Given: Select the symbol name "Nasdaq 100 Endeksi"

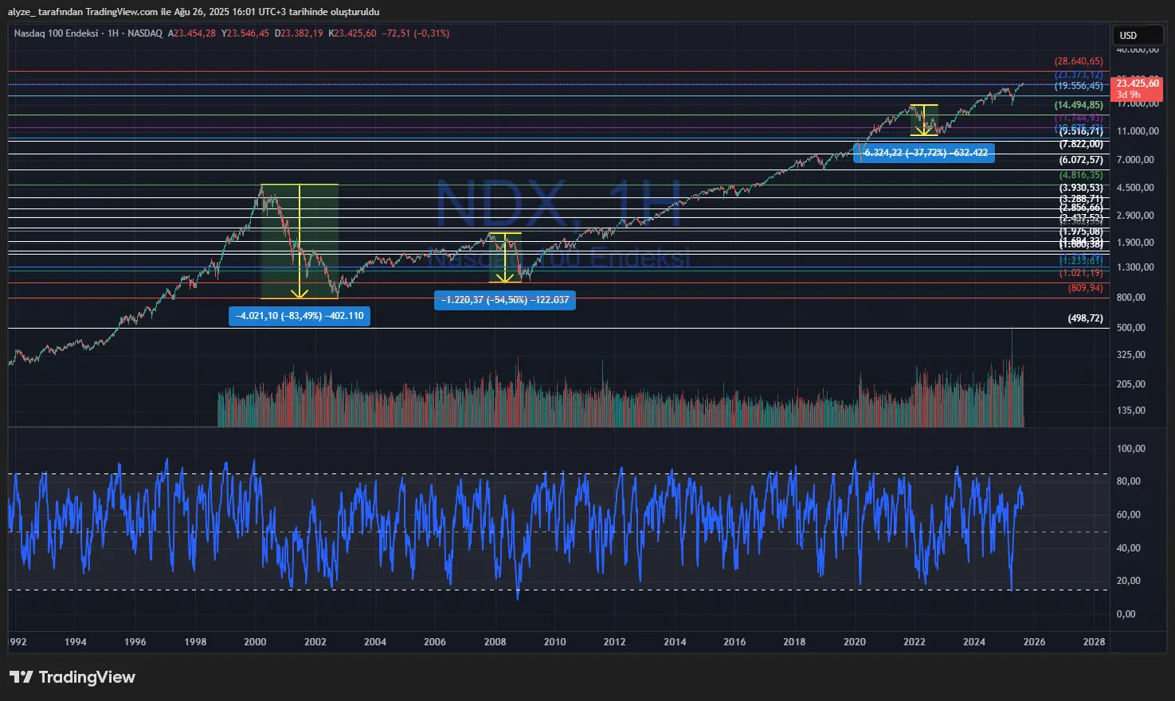Looking at the screenshot, I should (x=56, y=33).
